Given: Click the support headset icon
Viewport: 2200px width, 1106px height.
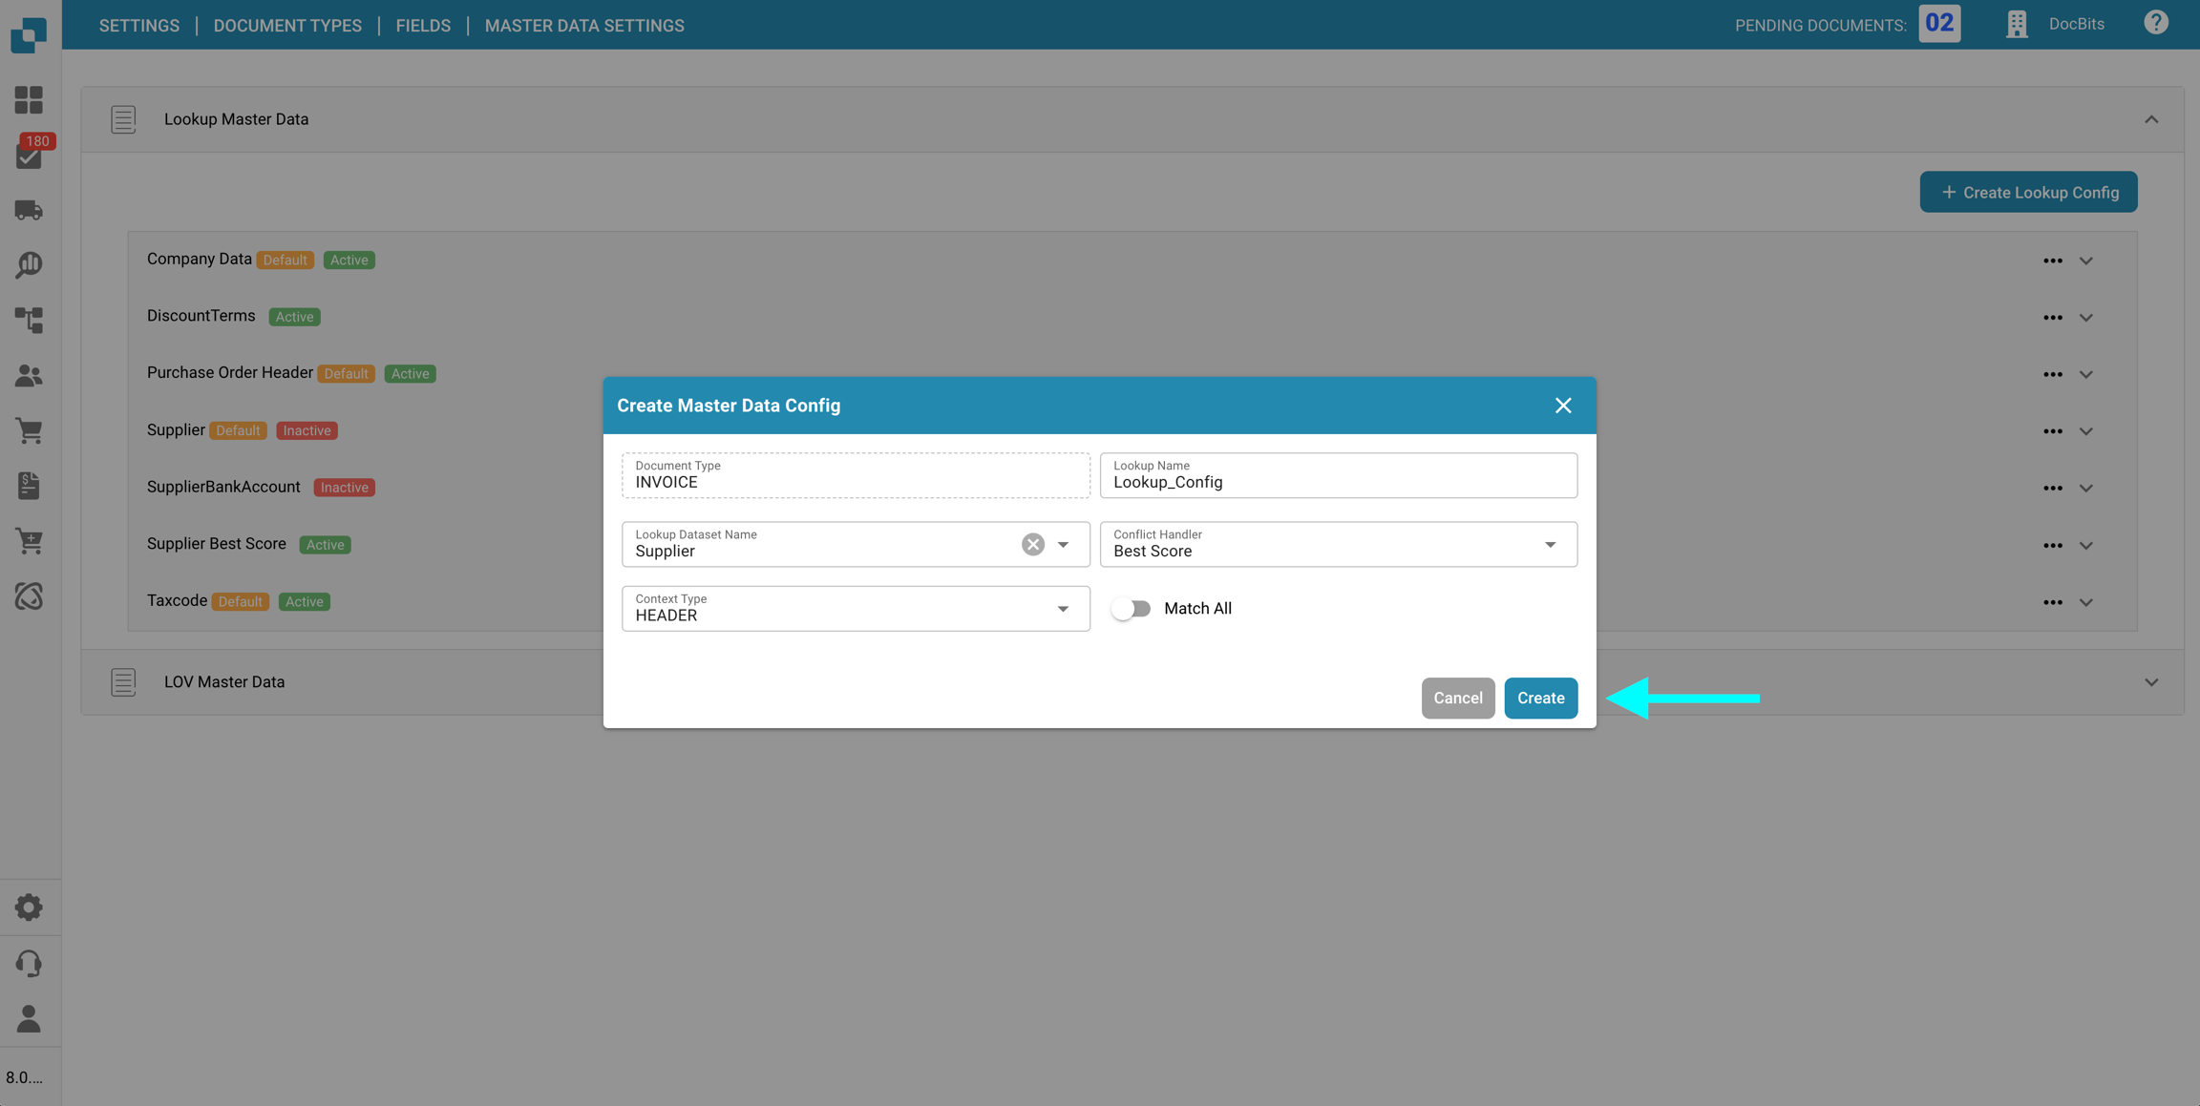Looking at the screenshot, I should (x=29, y=963).
